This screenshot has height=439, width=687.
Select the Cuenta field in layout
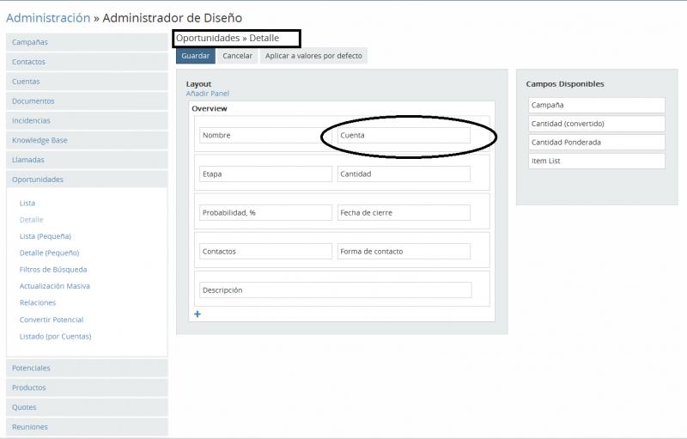404,136
